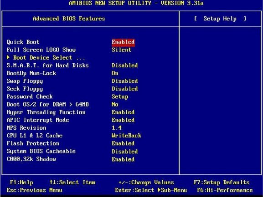Click the MPS Revision label
The image size is (263, 197).
26,128
